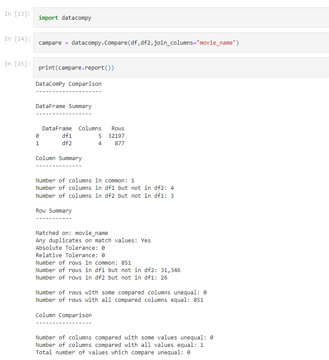Click the 'DataFrame Summary' heading
Image resolution: width=329 pixels, height=360 pixels.
pos(64,106)
